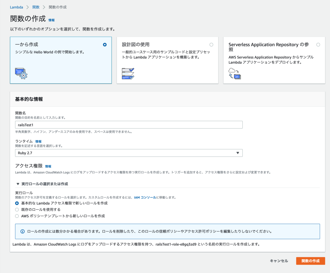Select the Serverless Application Repository radio button

318,45
